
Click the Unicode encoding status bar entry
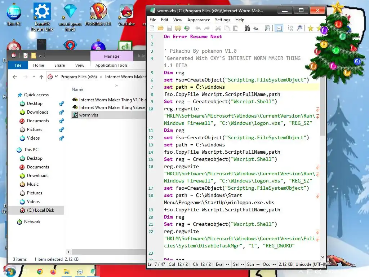310,264
